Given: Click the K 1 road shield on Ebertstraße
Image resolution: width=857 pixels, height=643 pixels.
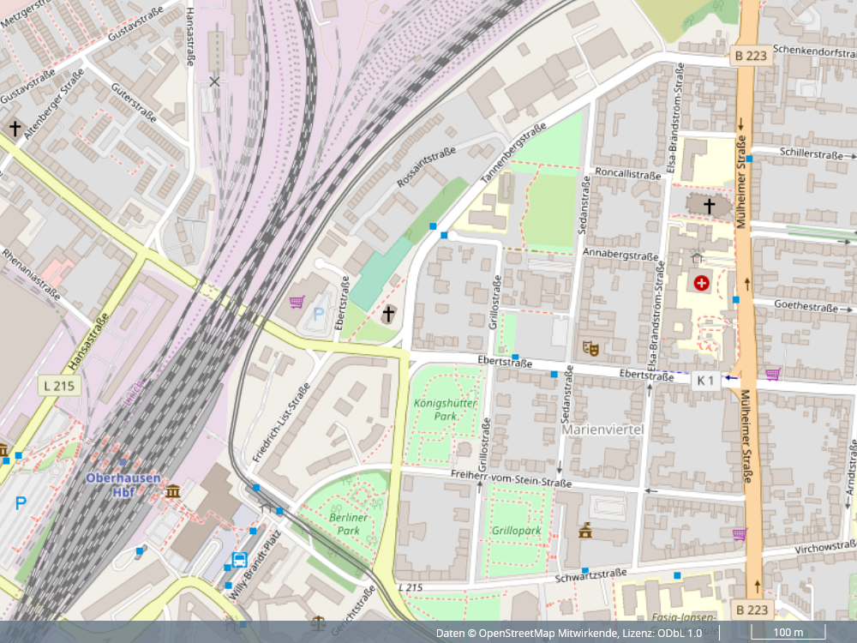Looking at the screenshot, I should (704, 381).
